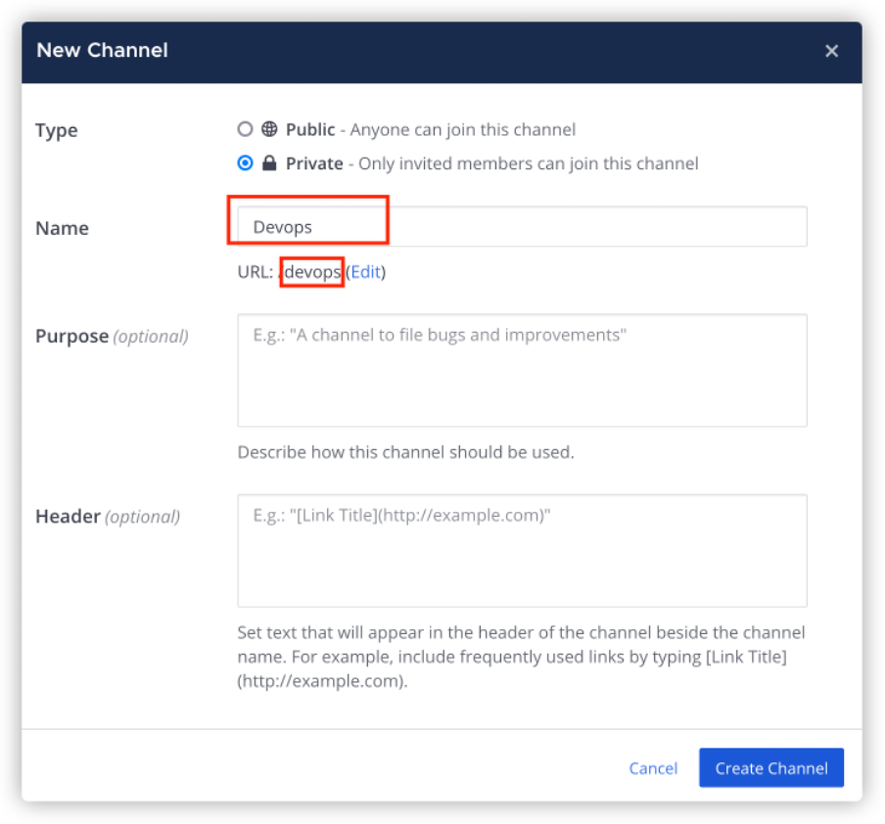The image size is (885, 824).
Task: Click the Purpose description text area
Action: [x=522, y=370]
